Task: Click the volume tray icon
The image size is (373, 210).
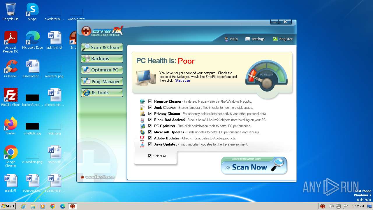Action: tap(331, 206)
